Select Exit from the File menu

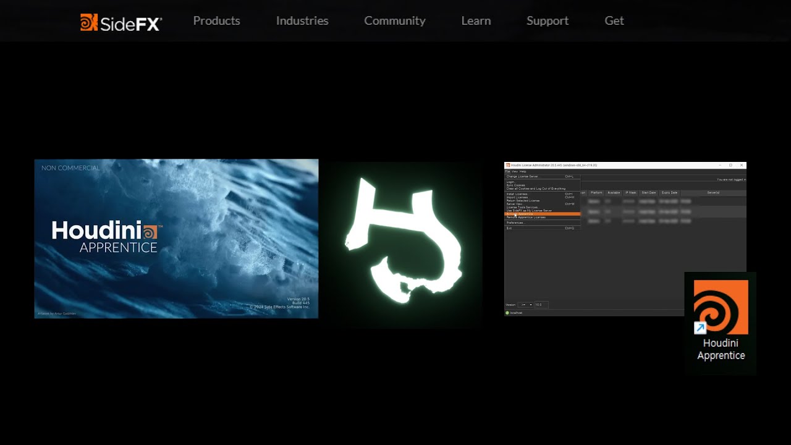pyautogui.click(x=543, y=228)
